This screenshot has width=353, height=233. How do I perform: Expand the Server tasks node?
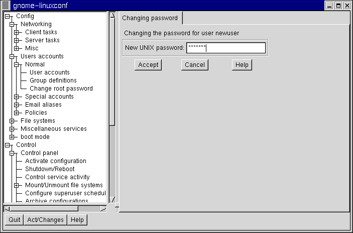tap(17, 40)
